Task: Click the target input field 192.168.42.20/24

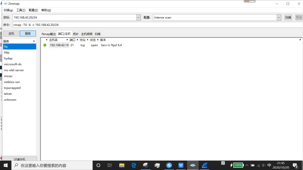Action: pyautogui.click(x=74, y=17)
